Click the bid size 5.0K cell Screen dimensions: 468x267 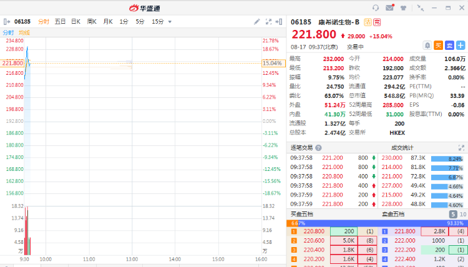point(344,240)
